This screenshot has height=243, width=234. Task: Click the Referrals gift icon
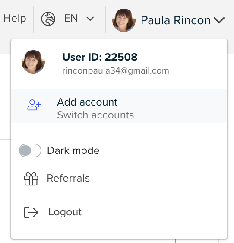(31, 179)
